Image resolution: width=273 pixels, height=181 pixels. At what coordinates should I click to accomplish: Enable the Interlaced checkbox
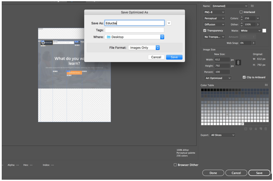[241, 12]
